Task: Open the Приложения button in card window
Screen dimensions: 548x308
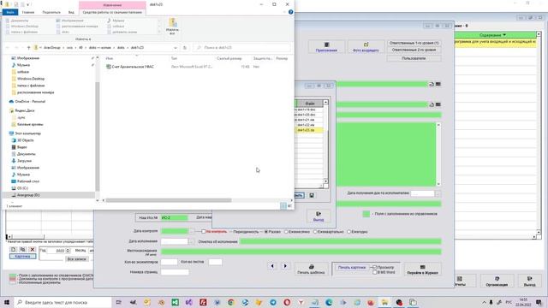Action: coord(326,47)
